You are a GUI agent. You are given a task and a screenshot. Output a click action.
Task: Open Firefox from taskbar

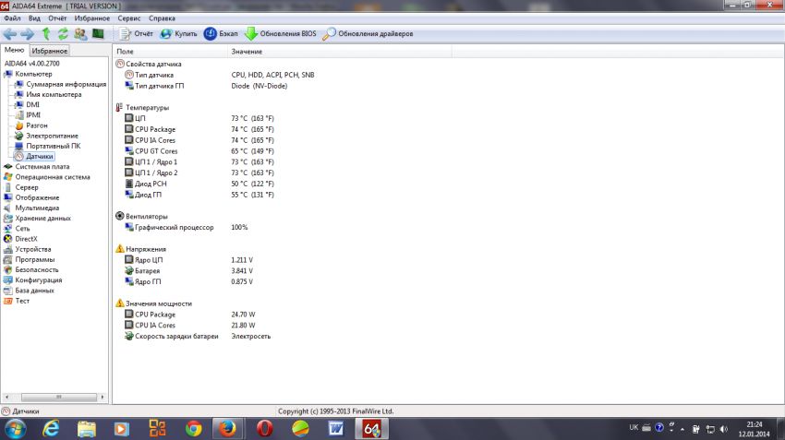227,429
